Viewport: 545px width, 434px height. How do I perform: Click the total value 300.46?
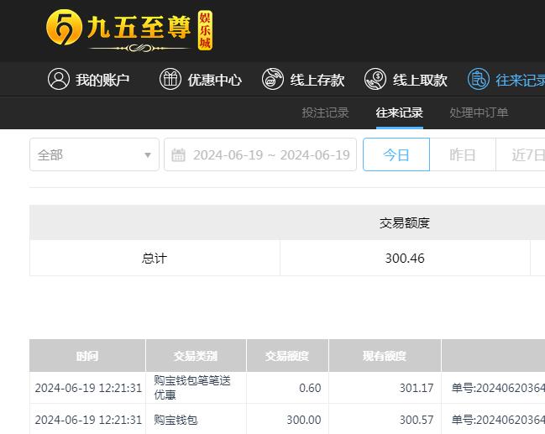point(405,259)
